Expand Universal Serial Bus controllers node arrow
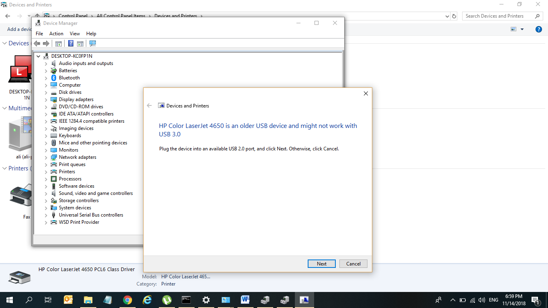Screen dimensions: 548x308 coord(46,215)
